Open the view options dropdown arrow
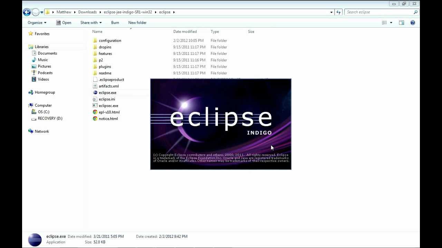The image size is (442, 248). [x=391, y=23]
